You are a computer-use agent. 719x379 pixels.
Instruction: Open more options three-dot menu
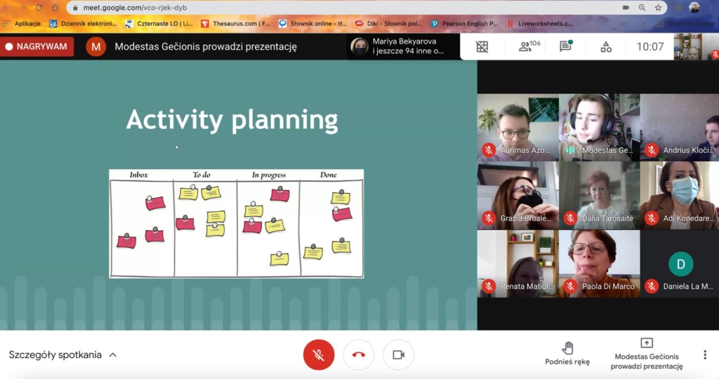[705, 355]
